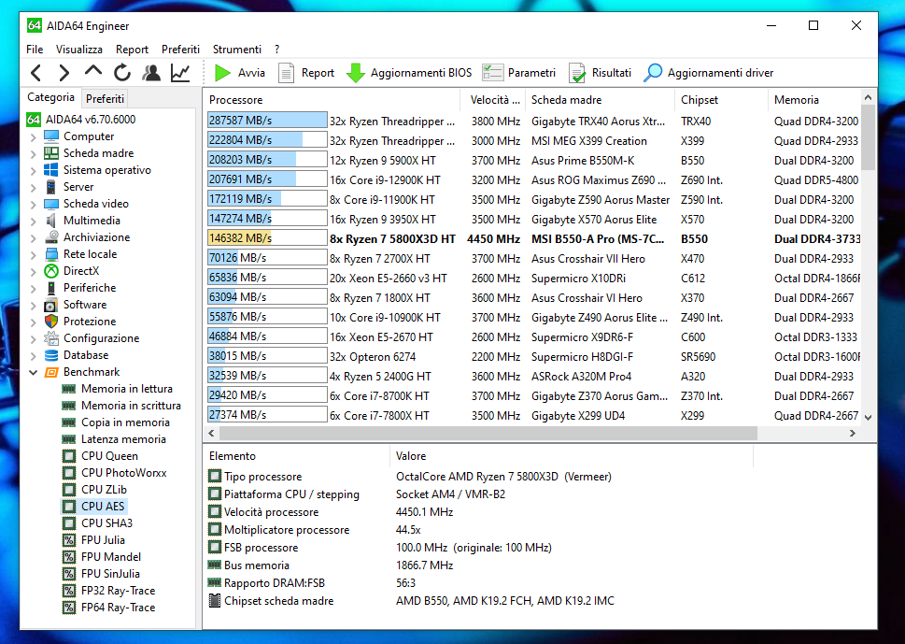Select the CPU AES tree item
Viewport: 905px width, 644px height.
(103, 506)
